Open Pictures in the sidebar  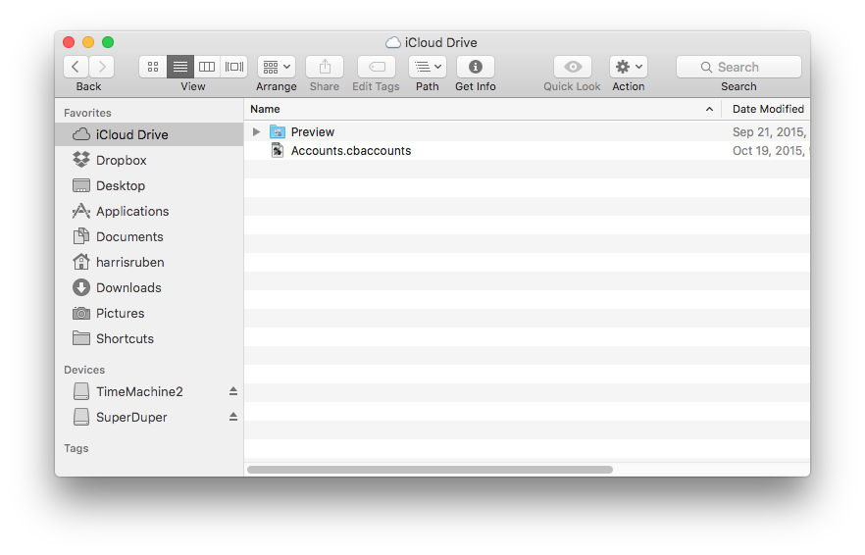pos(149,313)
